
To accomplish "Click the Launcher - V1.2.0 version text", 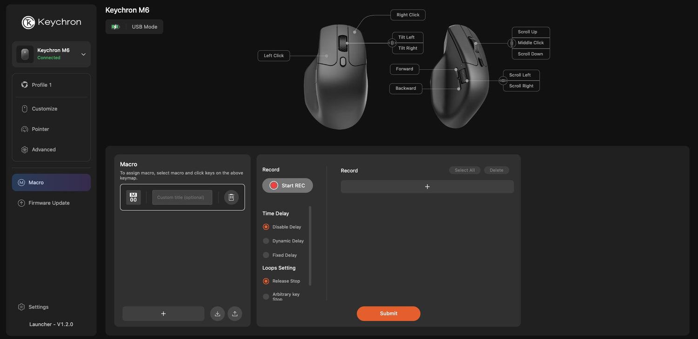I will pyautogui.click(x=51, y=325).
